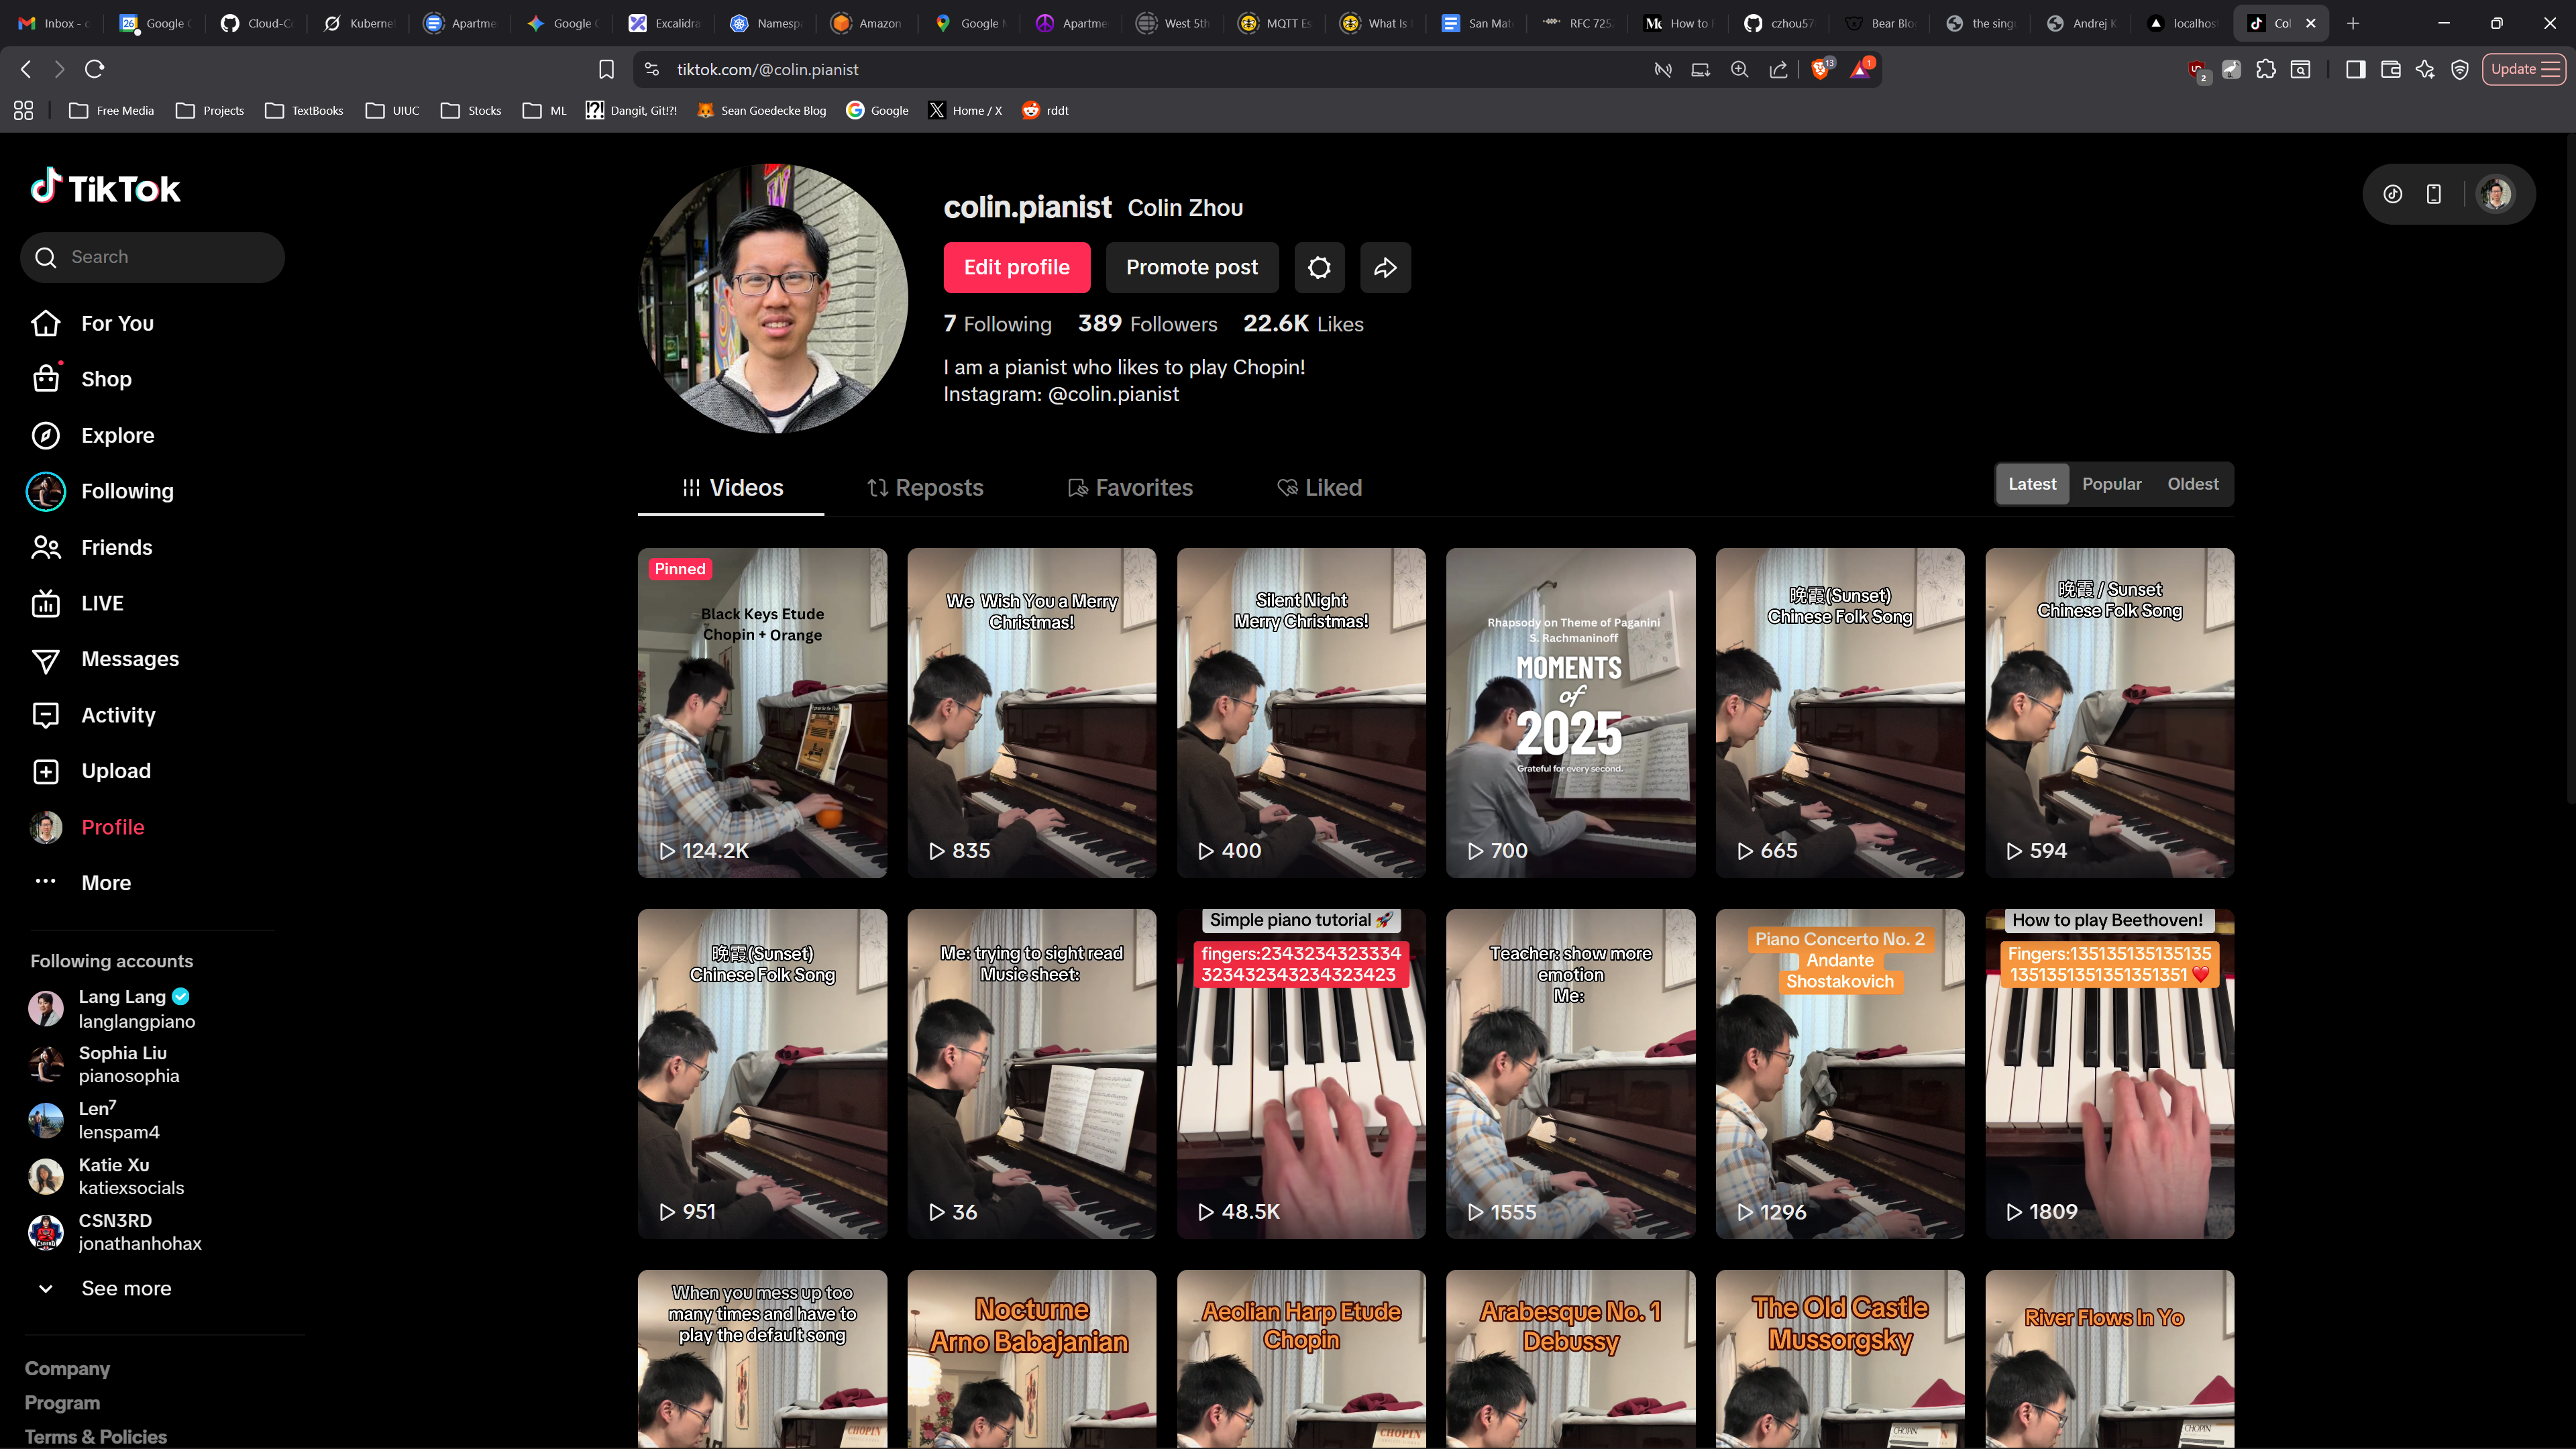Select the Popular sorting option
The image size is (2576, 1449).
pos(2112,484)
